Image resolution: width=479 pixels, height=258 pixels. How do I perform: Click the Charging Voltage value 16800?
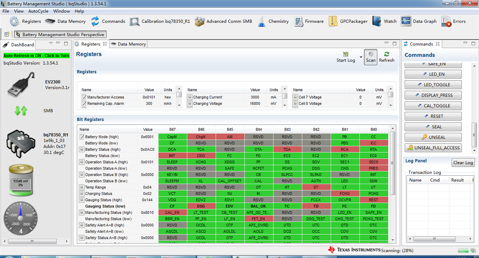pos(255,104)
